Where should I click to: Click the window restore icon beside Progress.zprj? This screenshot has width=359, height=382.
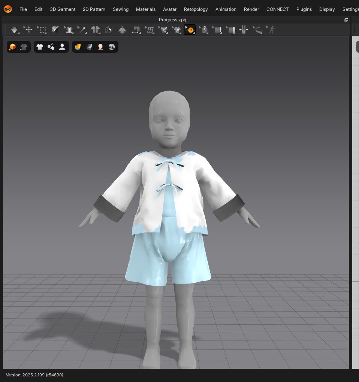[x=346, y=20]
